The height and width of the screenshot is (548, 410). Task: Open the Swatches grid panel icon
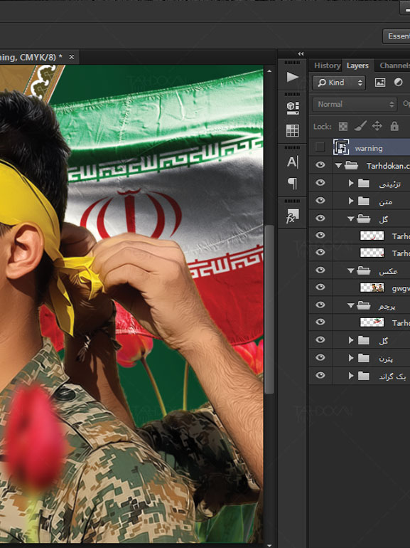coord(293,131)
